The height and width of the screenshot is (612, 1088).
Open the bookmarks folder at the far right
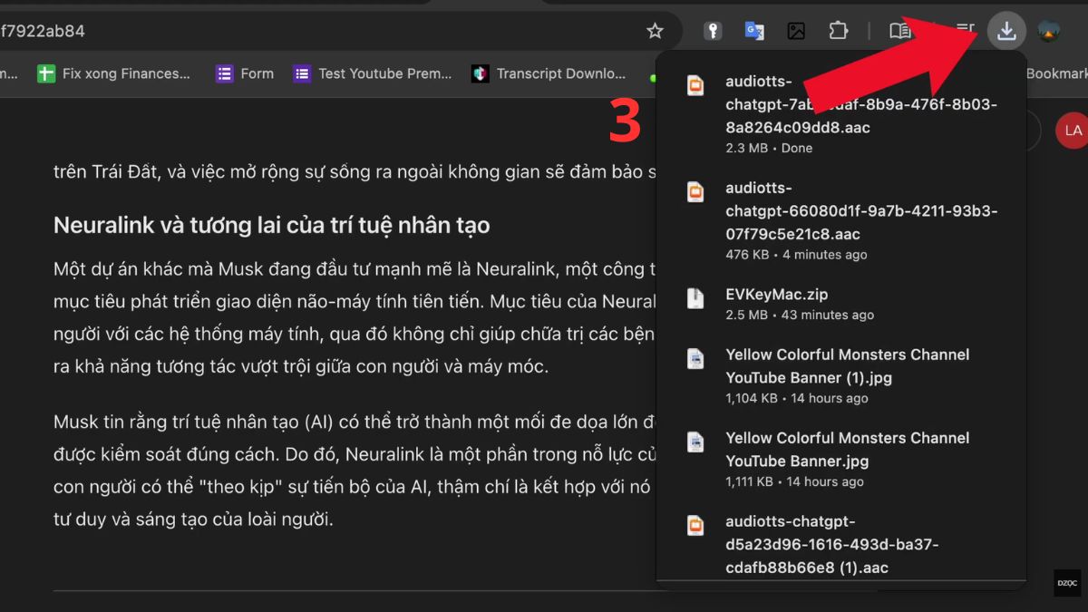(1057, 73)
